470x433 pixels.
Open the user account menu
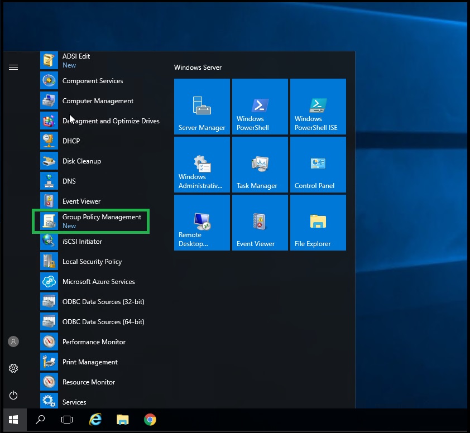13,341
